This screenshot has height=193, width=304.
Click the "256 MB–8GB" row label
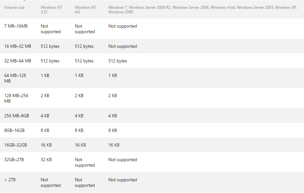coord(17,116)
